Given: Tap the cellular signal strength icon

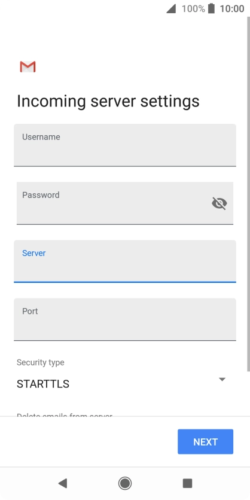Looking at the screenshot, I should pos(171,8).
